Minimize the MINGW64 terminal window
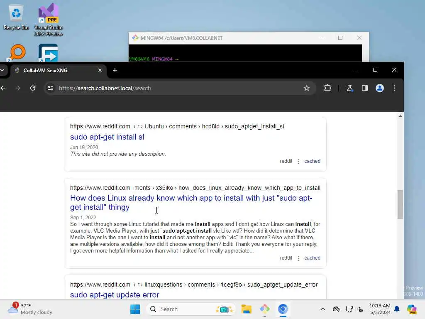 (x=322, y=38)
